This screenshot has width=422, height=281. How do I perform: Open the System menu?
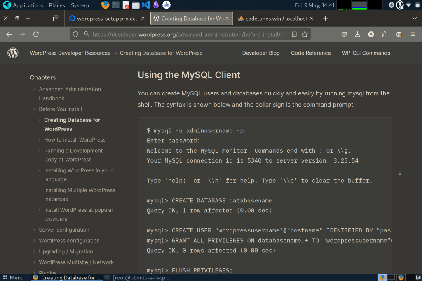point(80,5)
